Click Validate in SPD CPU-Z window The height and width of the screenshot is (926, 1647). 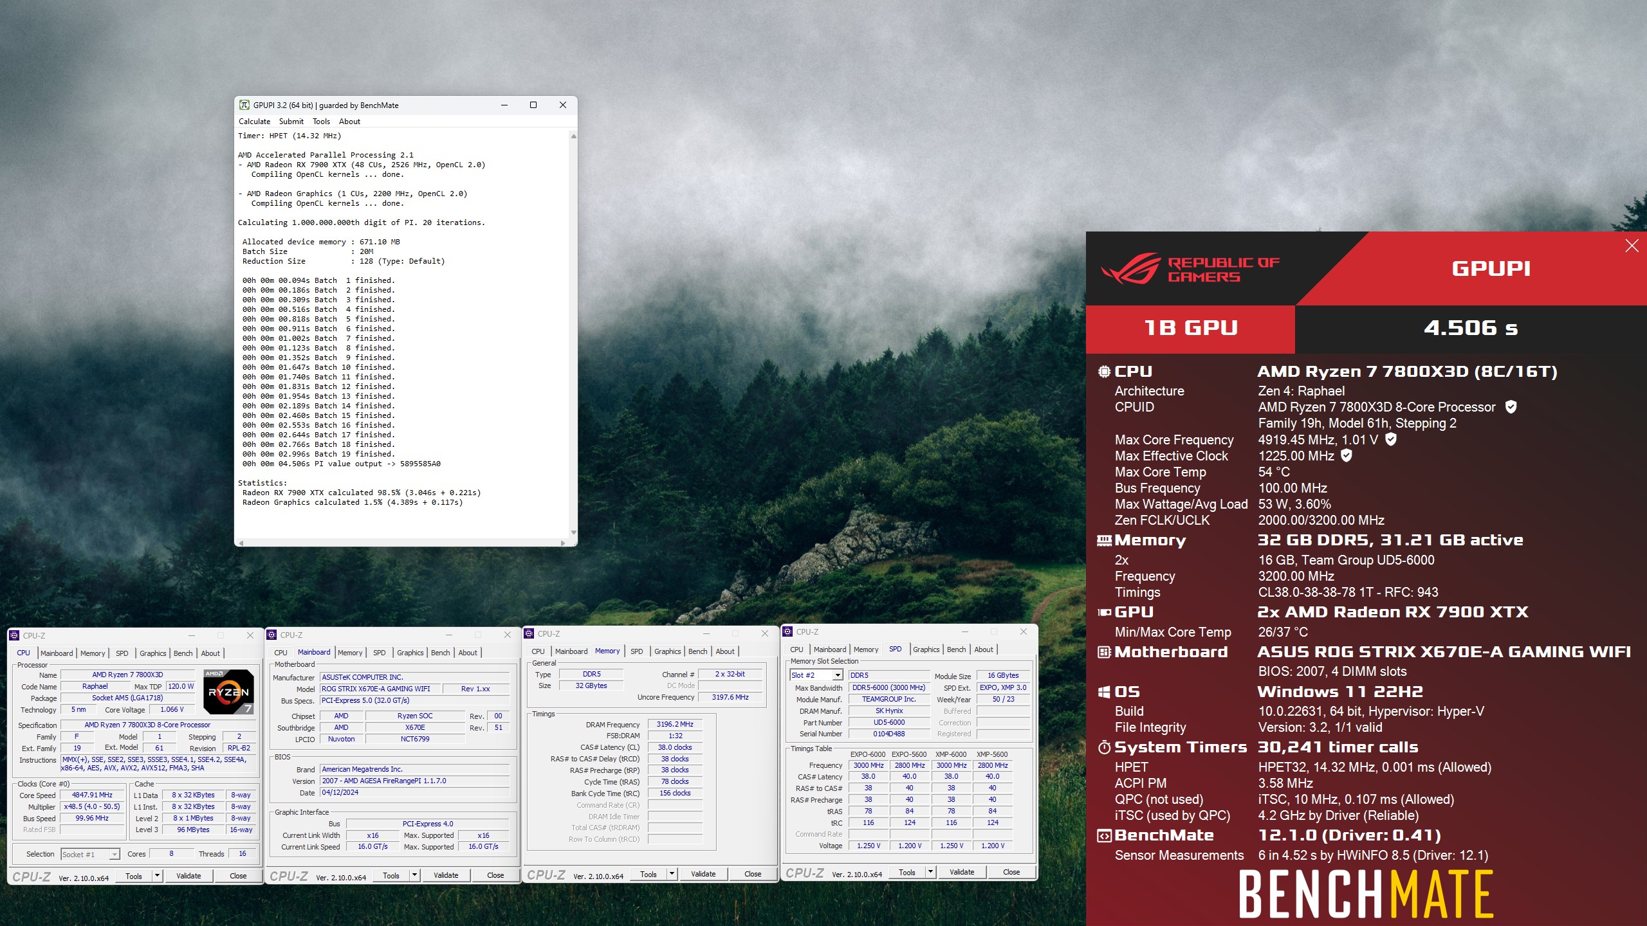(x=962, y=872)
